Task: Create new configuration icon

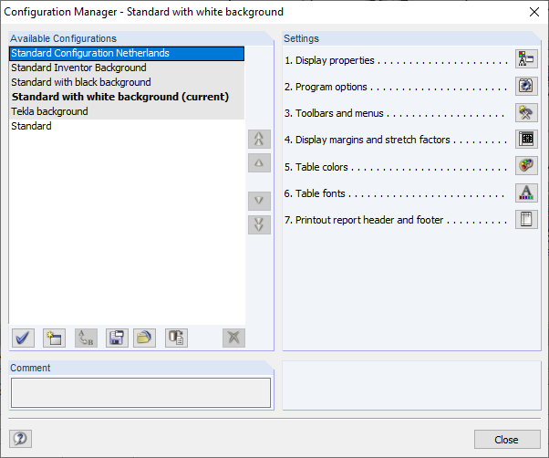Action: [x=55, y=338]
